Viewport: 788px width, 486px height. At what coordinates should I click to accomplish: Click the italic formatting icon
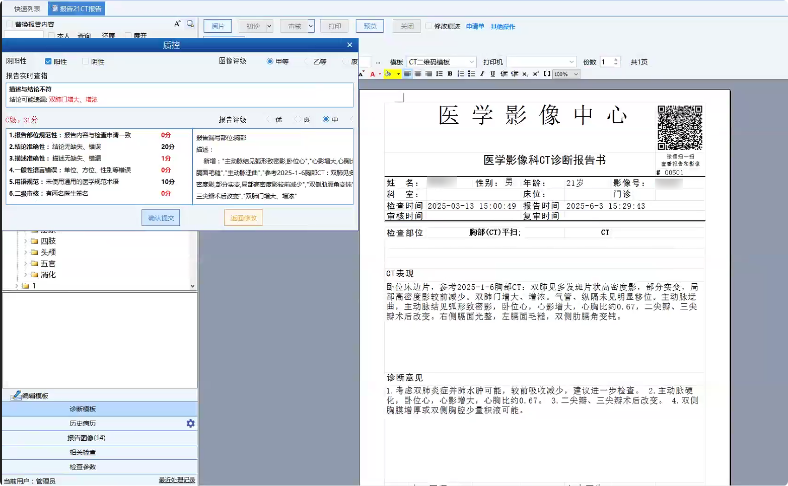(482, 74)
